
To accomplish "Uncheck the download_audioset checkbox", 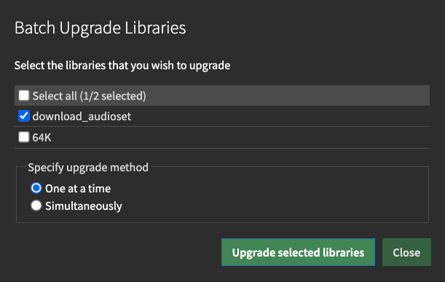I will pos(24,116).
